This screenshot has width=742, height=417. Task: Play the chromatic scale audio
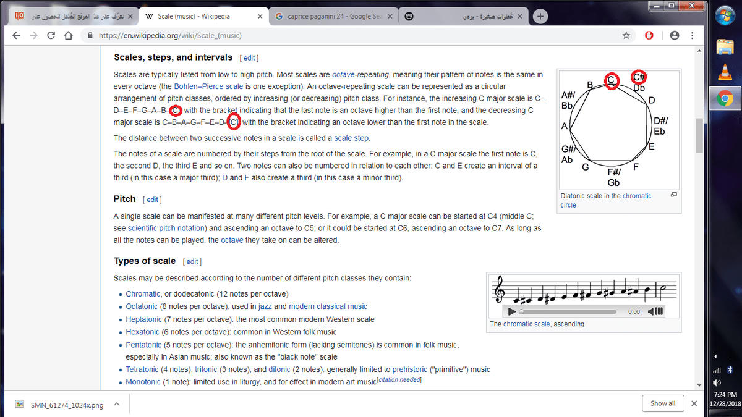511,311
